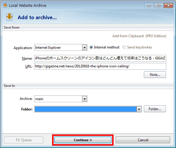Image resolution: width=176 pixels, height=148 pixels.
Task: Click the bold Folder: label
Action: pos(27,109)
